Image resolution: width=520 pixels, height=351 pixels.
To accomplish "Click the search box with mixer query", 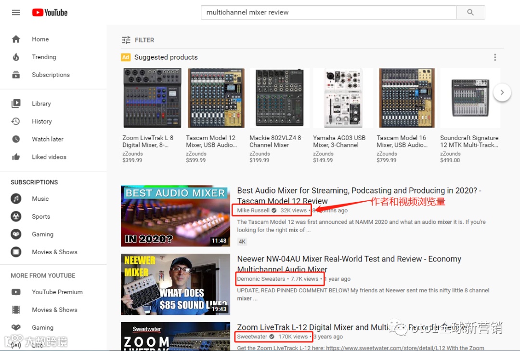I will pos(329,12).
